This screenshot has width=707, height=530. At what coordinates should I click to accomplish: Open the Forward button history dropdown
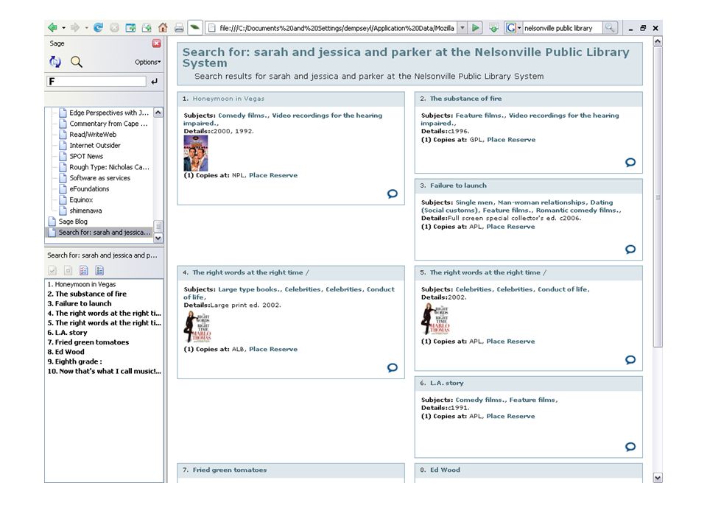click(86, 28)
